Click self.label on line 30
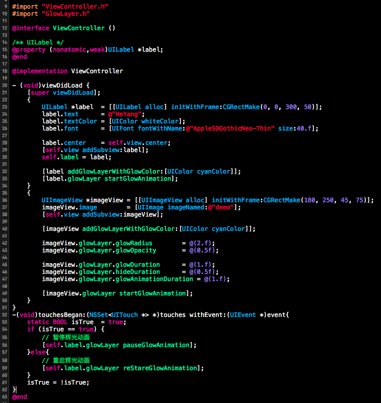This screenshot has width=381, height=403. coord(60,157)
